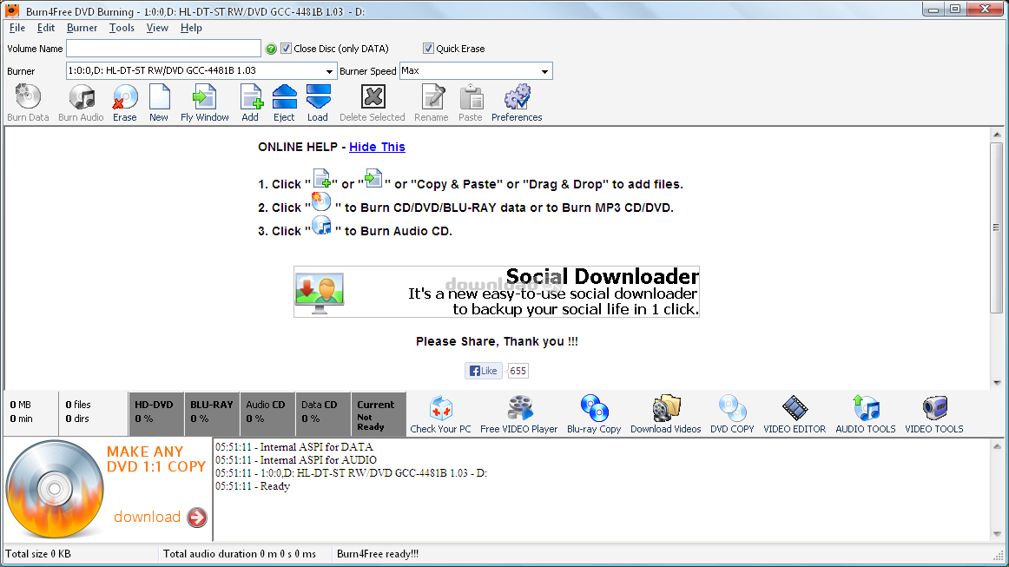Viewport: 1009px width, 567px height.
Task: Click the Erase disc icon
Action: 125,97
